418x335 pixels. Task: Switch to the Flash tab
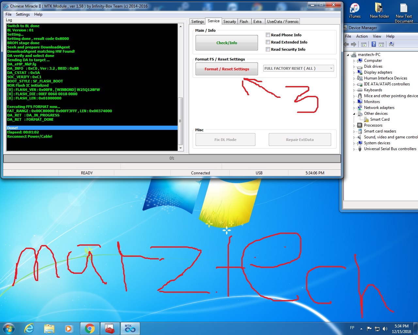click(244, 22)
